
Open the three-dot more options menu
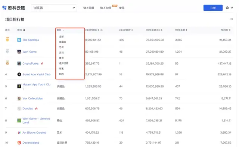pyautogui.click(x=231, y=19)
